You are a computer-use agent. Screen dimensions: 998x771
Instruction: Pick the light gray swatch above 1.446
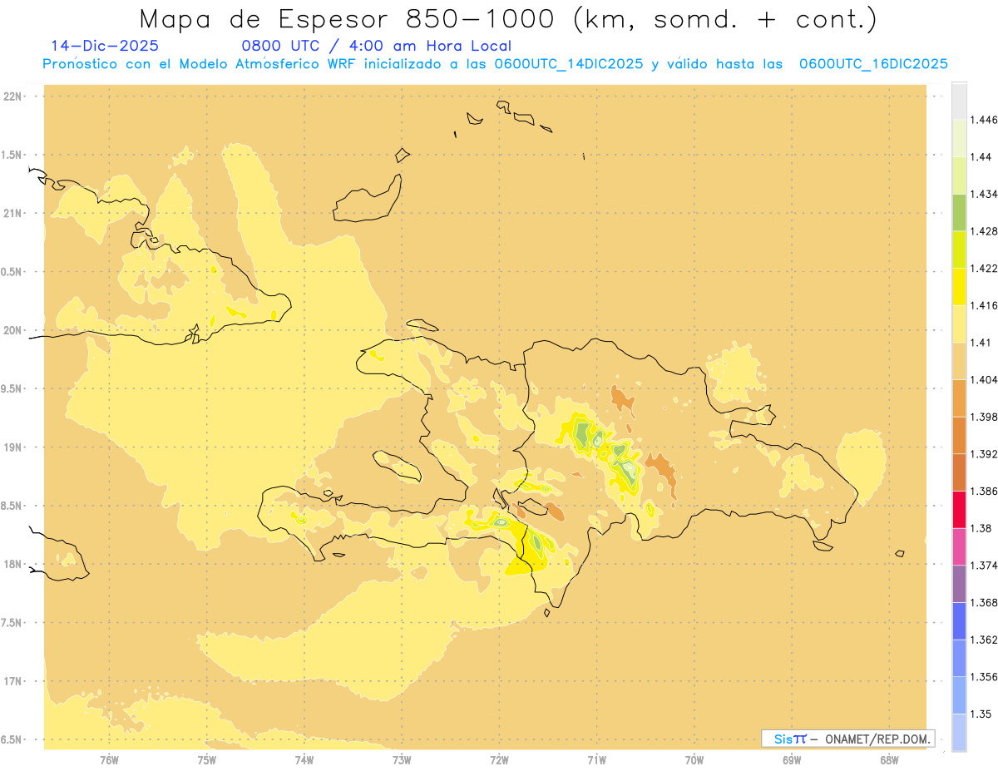tap(959, 101)
